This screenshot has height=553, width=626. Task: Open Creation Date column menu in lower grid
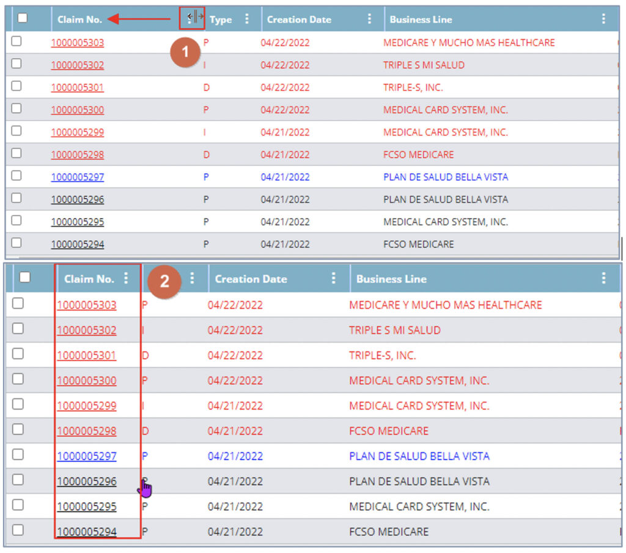point(333,279)
